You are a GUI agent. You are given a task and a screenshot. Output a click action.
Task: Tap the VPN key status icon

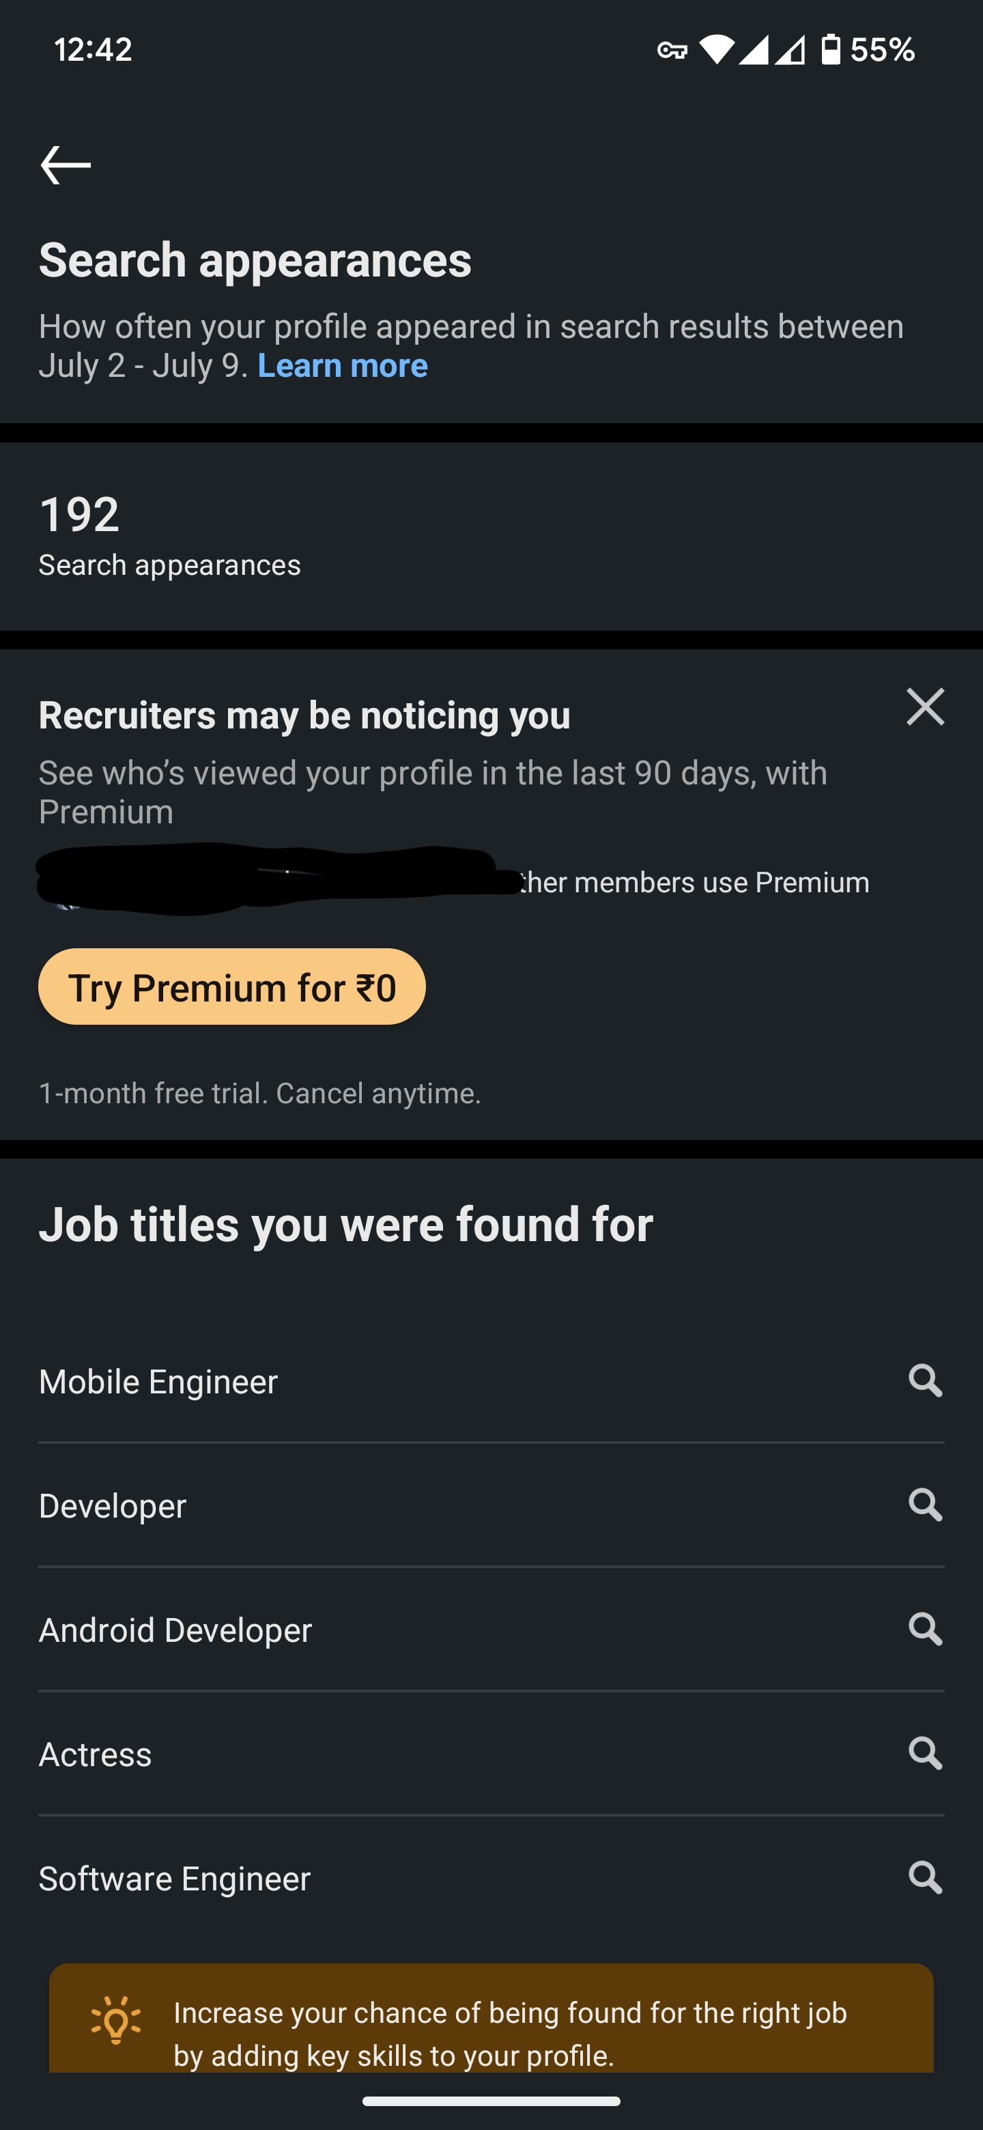[x=672, y=51]
